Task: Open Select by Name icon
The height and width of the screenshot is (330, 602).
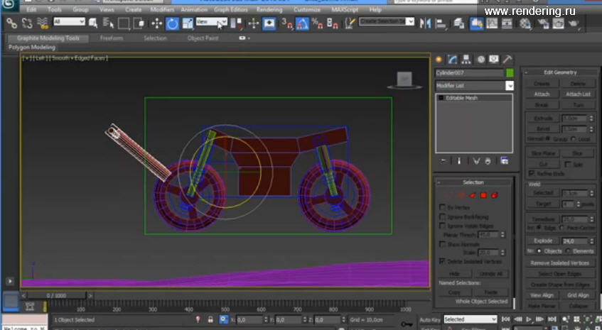Action: pyautogui.click(x=108, y=23)
